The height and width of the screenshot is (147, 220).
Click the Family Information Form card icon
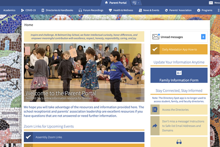point(179,72)
